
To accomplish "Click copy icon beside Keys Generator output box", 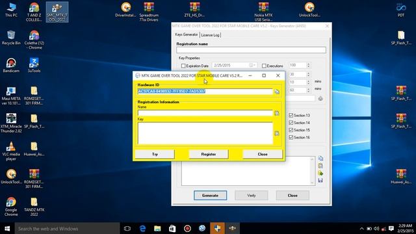I will click(x=320, y=159).
